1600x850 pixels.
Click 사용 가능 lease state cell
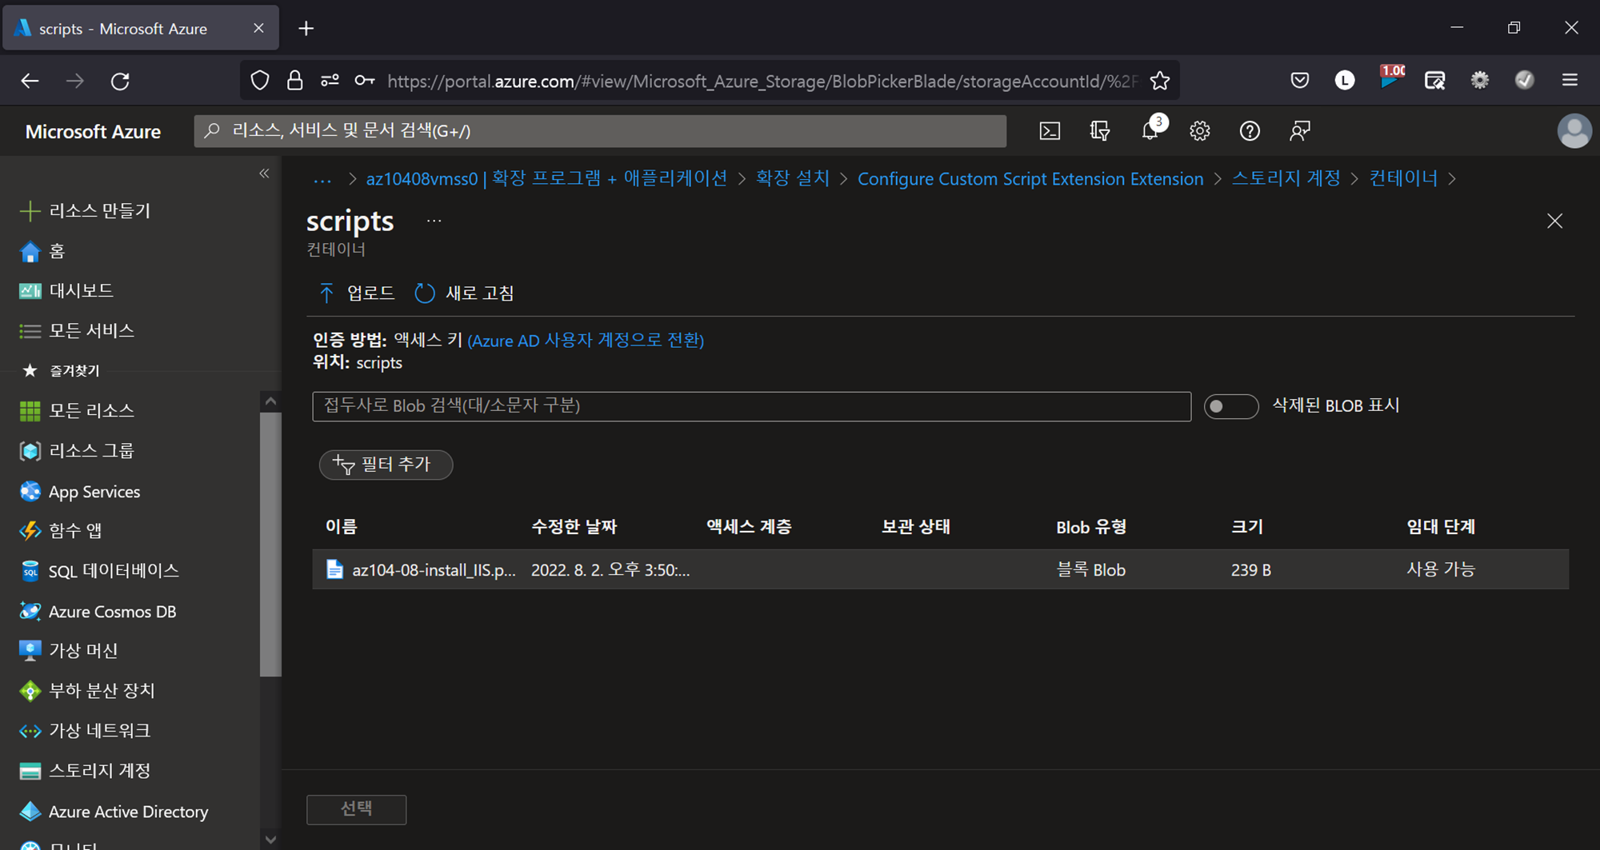point(1441,569)
